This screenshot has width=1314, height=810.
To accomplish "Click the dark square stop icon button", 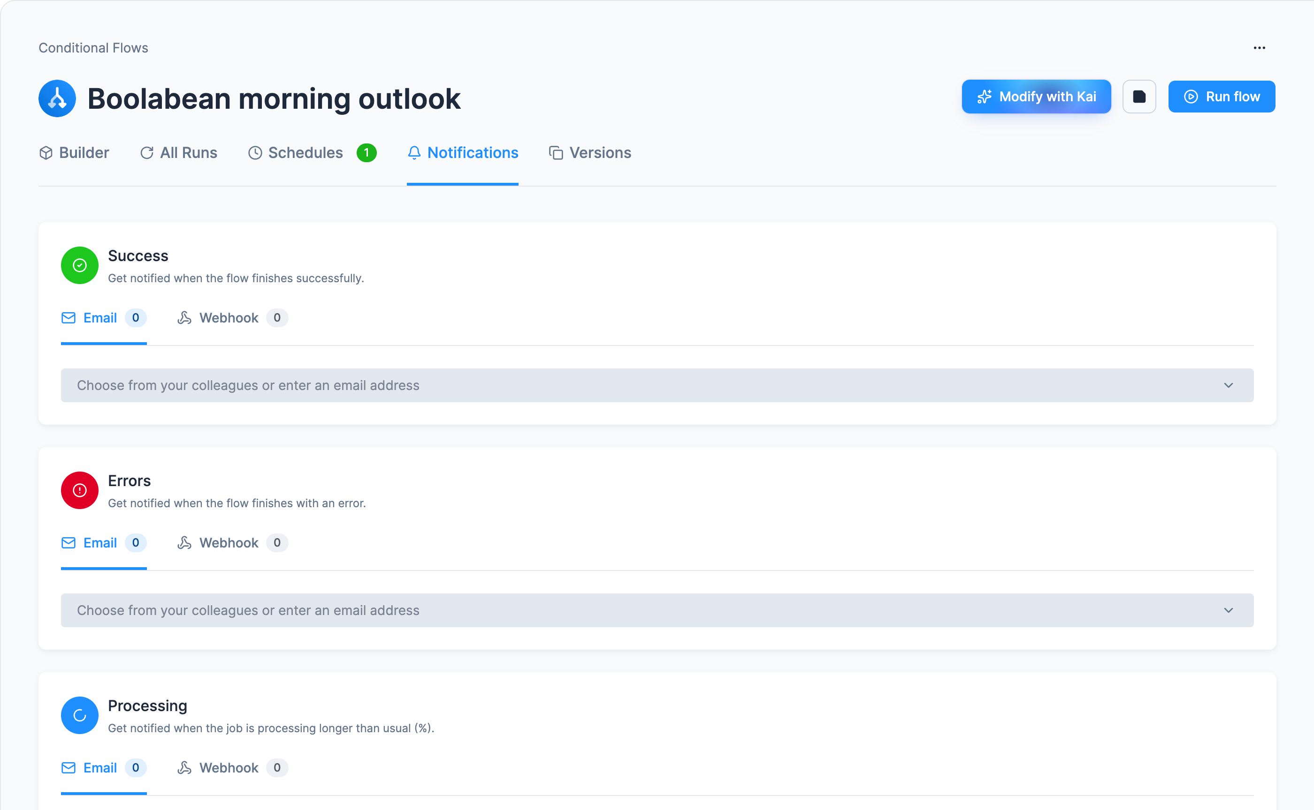I will 1139,97.
